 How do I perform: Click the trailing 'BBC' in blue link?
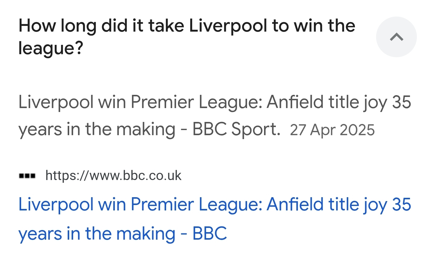point(210,234)
